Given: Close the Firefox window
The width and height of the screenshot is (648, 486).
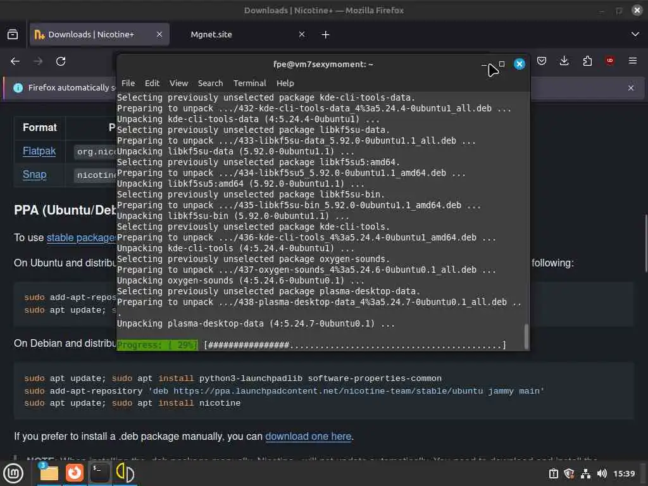Looking at the screenshot, I should tap(637, 10).
